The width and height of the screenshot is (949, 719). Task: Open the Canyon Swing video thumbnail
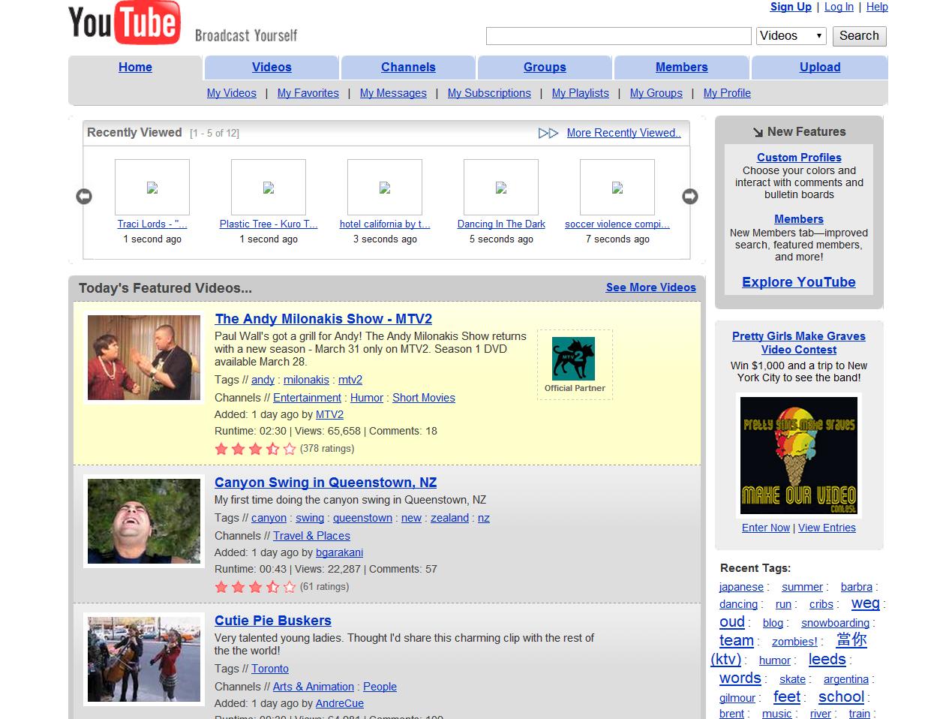(144, 521)
